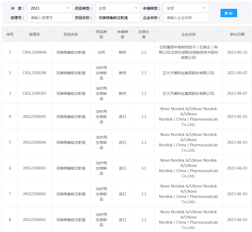Click the 承办日期 column header
Viewport: 252px width, 232px height.
tap(237, 34)
